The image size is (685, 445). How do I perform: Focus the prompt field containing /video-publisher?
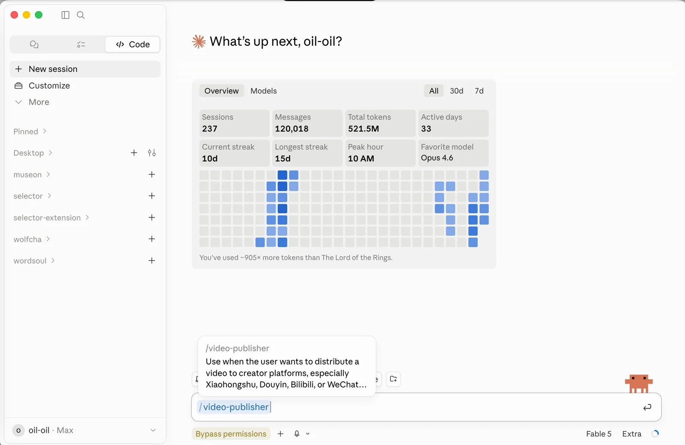click(426, 407)
